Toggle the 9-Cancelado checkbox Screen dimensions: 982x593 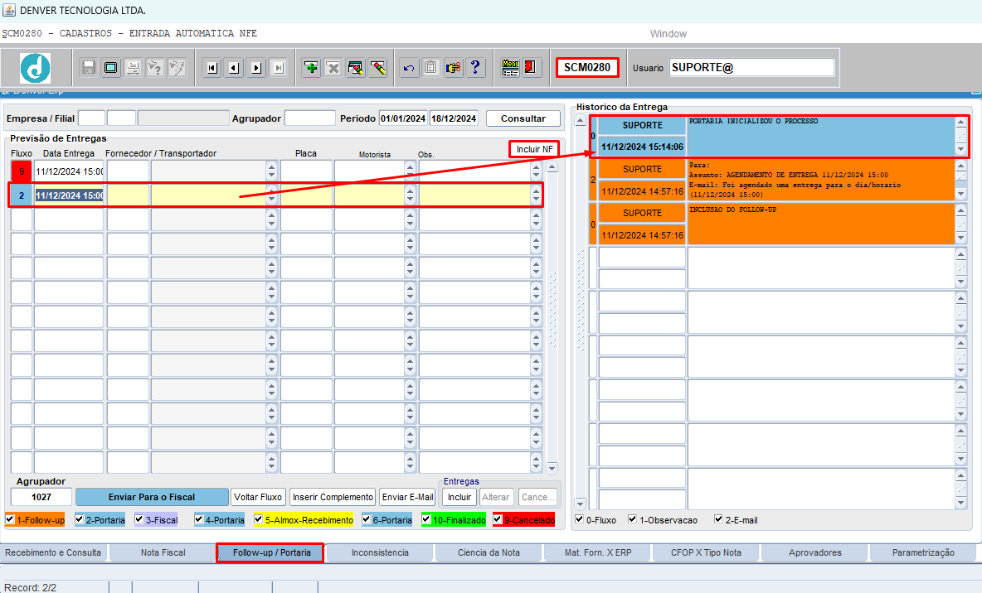click(498, 519)
